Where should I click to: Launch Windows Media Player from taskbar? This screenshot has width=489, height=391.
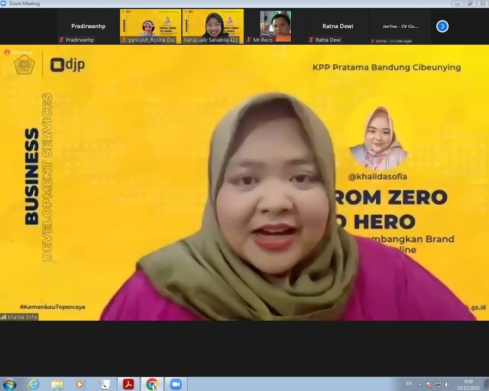click(x=81, y=384)
